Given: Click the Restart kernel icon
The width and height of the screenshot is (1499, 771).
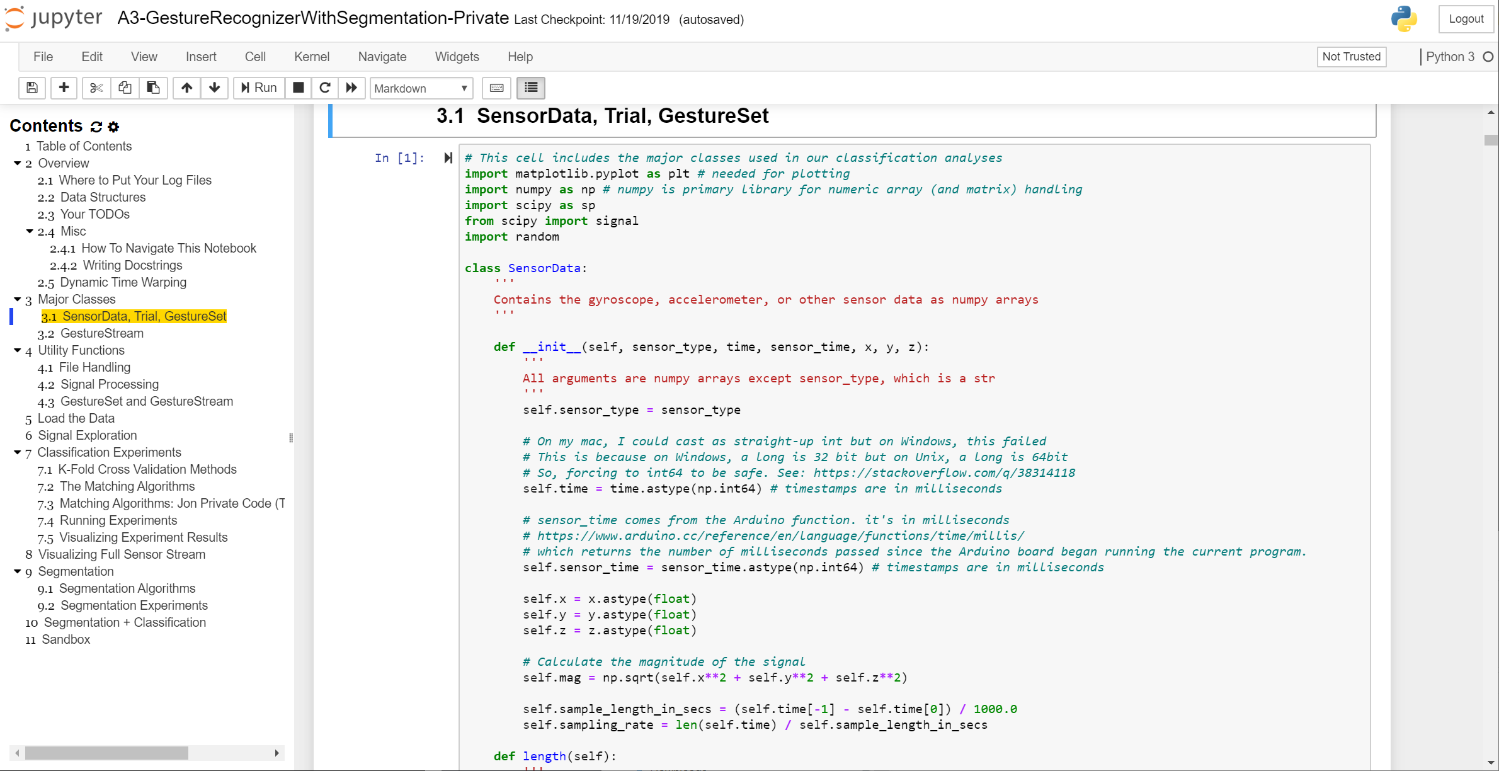Looking at the screenshot, I should click(x=324, y=86).
